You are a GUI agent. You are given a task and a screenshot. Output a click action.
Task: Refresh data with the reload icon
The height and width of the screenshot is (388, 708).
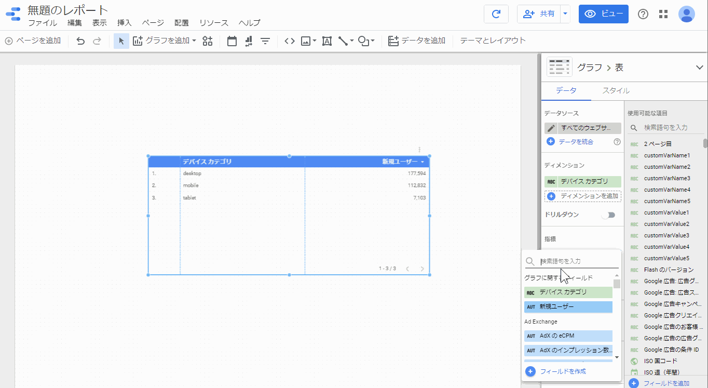pos(496,14)
